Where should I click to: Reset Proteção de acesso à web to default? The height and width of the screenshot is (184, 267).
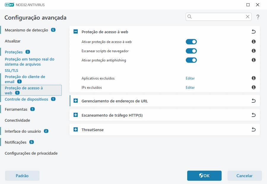[x=253, y=31]
